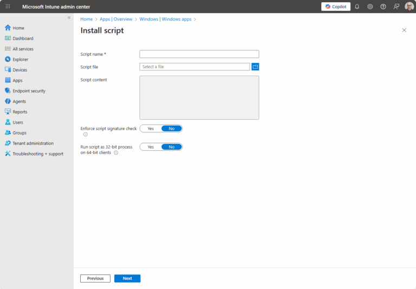Click the Endpoint security shield icon
The image size is (416, 289).
point(8,91)
